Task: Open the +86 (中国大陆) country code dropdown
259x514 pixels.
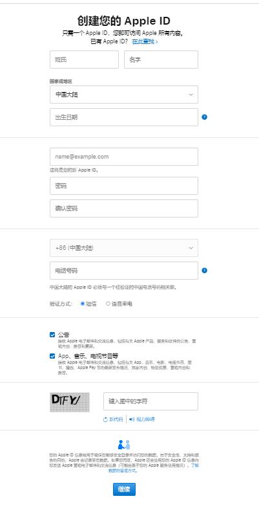Action: point(124,248)
